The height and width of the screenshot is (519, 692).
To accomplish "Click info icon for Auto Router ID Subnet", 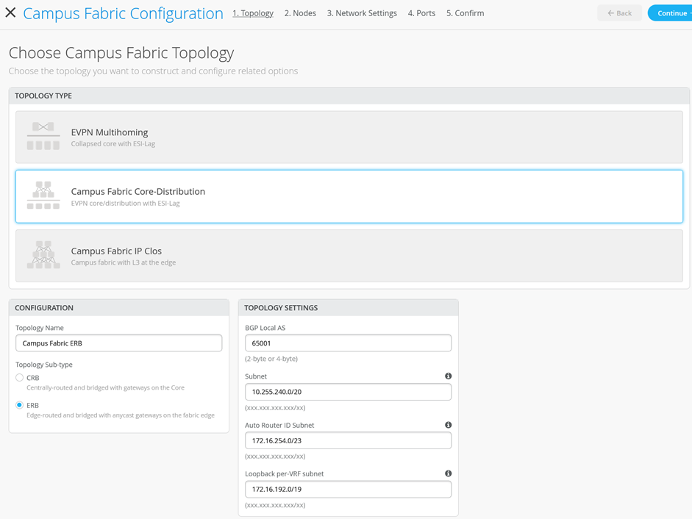I will click(448, 425).
